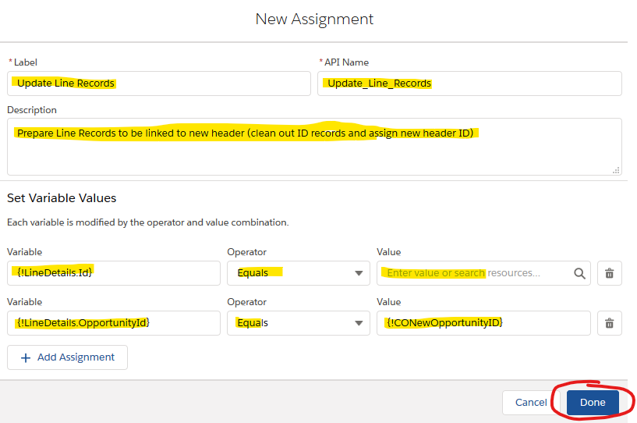This screenshot has width=637, height=423.
Task: Click the search magnifier in the Value field
Action: [580, 273]
